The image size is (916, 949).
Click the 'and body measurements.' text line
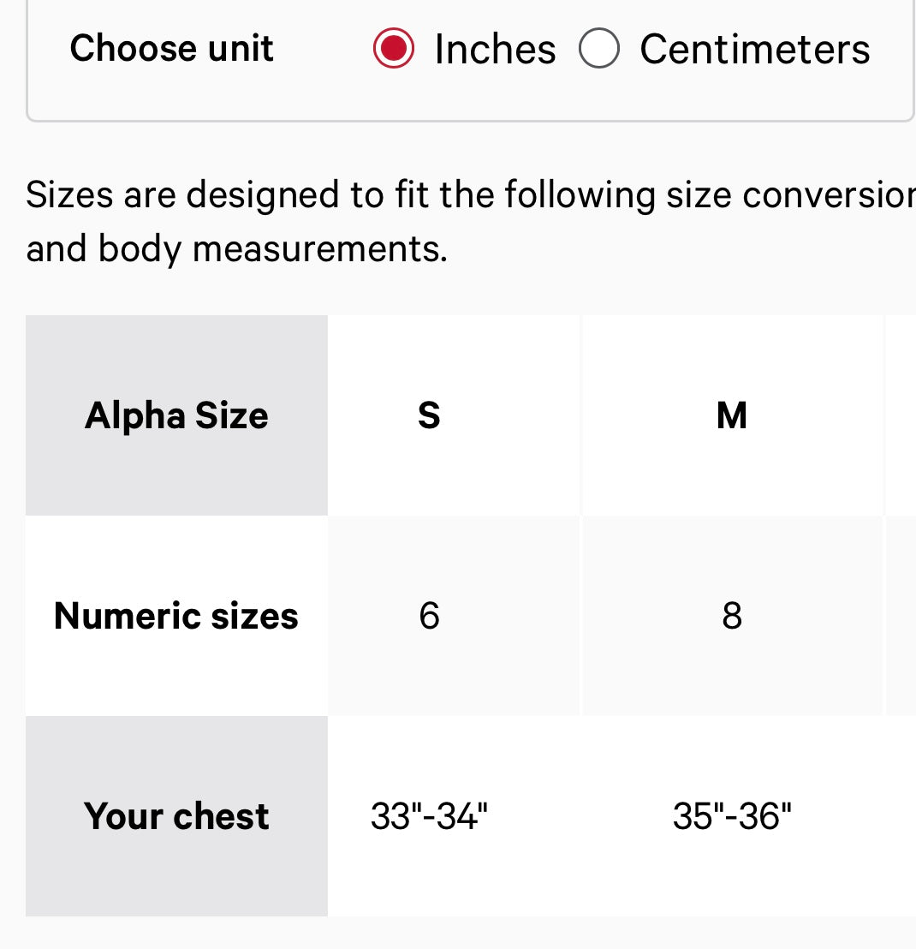coord(236,249)
